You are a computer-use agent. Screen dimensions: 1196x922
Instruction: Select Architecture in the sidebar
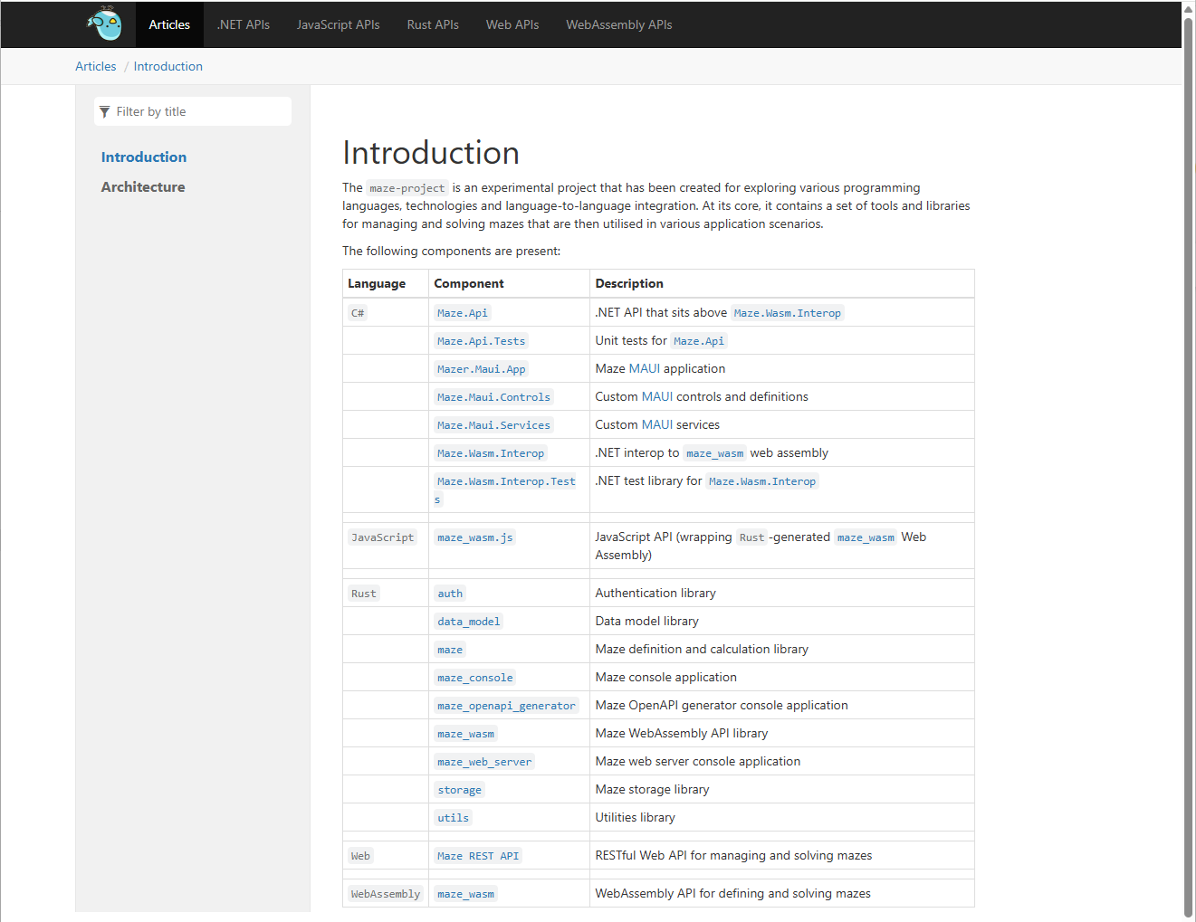[x=143, y=187]
